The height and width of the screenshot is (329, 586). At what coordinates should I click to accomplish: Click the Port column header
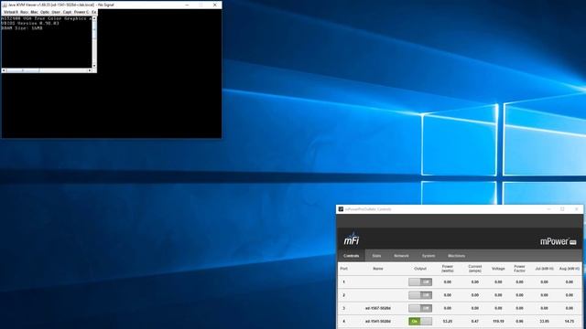click(x=344, y=269)
